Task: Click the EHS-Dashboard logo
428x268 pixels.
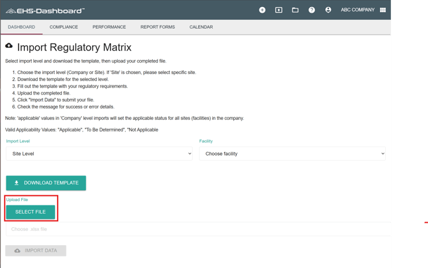Action: click(45, 10)
